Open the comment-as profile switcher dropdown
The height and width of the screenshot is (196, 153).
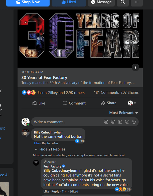(x=132, y=103)
